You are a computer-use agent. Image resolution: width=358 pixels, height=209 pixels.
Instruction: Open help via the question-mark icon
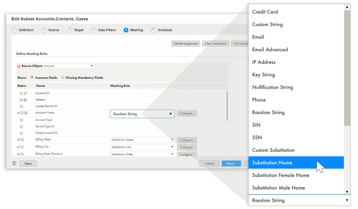click(x=13, y=163)
